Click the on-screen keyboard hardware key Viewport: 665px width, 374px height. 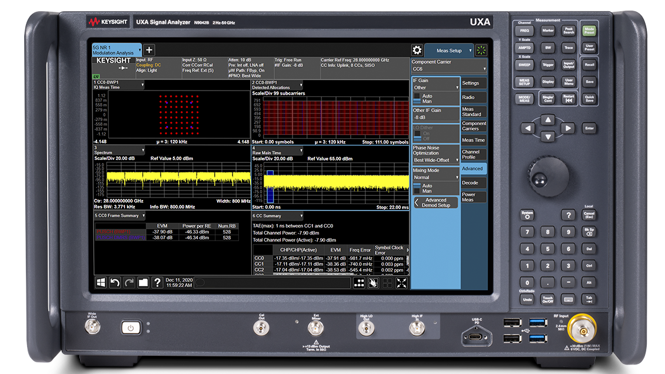[568, 299]
